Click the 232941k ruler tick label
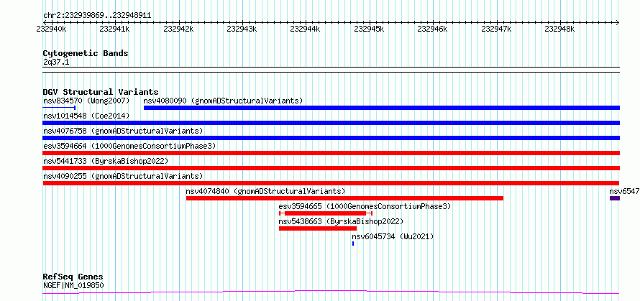Image resolution: width=640 pixels, height=301 pixels. (x=114, y=29)
